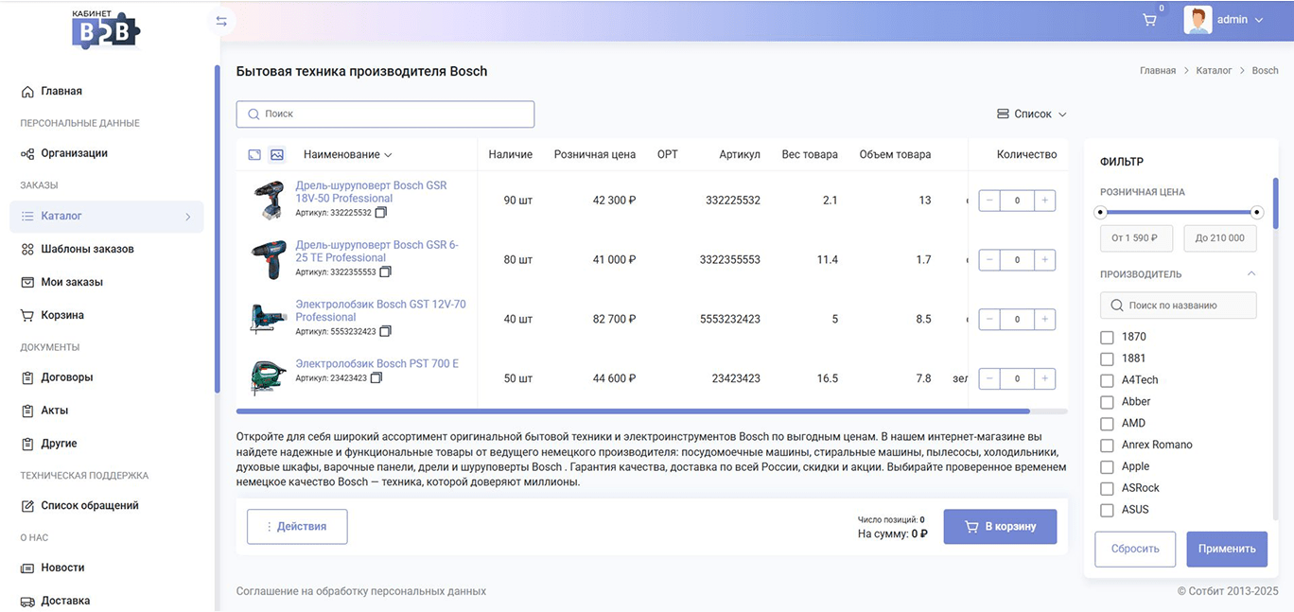Image resolution: width=1294 pixels, height=612 pixels.
Task: Switch table to view without images icon
Action: [254, 154]
